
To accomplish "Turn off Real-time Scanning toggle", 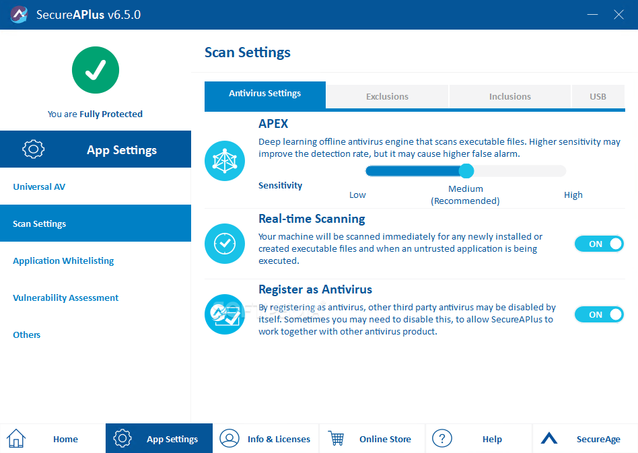I will click(599, 244).
